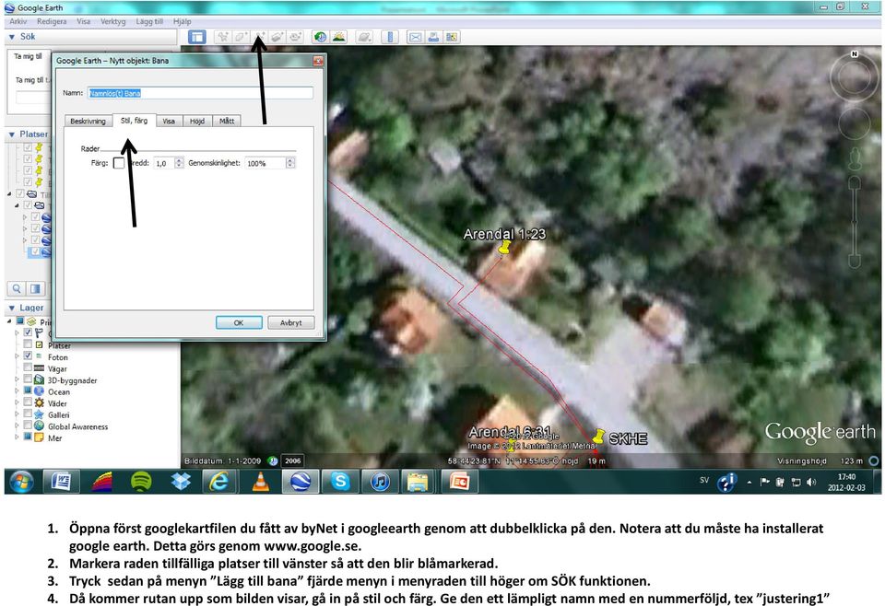Expand the Ocean layer tree node
This screenshot has width=885, height=606.
(x=17, y=391)
